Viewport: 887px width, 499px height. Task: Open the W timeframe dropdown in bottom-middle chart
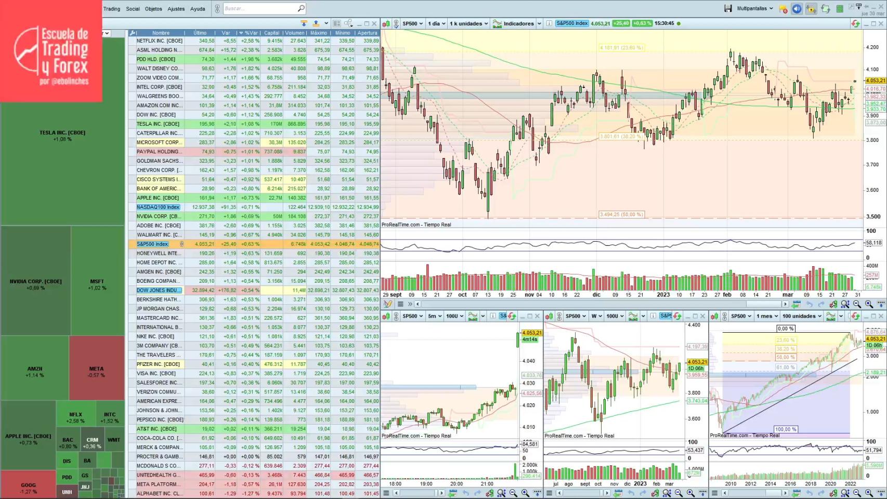click(596, 316)
